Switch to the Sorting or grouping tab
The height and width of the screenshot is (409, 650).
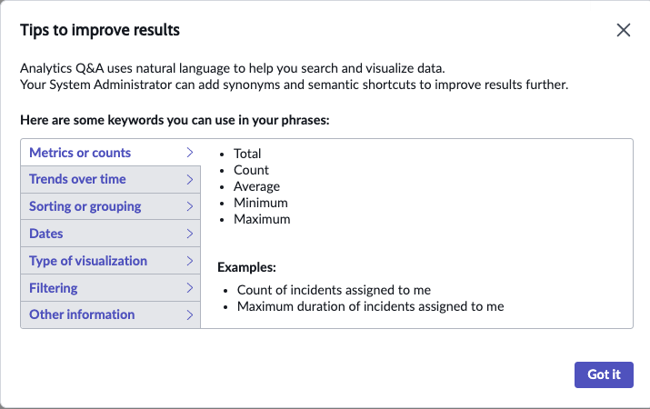point(111,206)
